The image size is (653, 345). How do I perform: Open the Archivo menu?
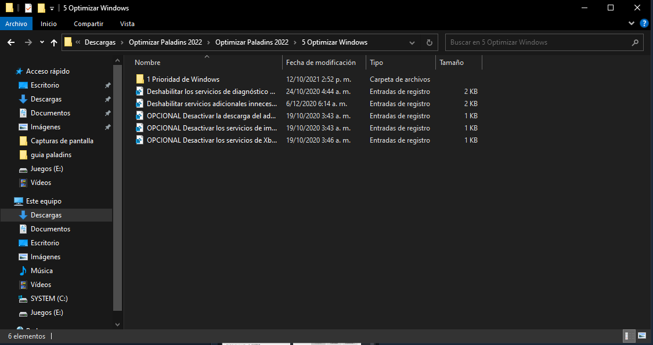[16, 24]
